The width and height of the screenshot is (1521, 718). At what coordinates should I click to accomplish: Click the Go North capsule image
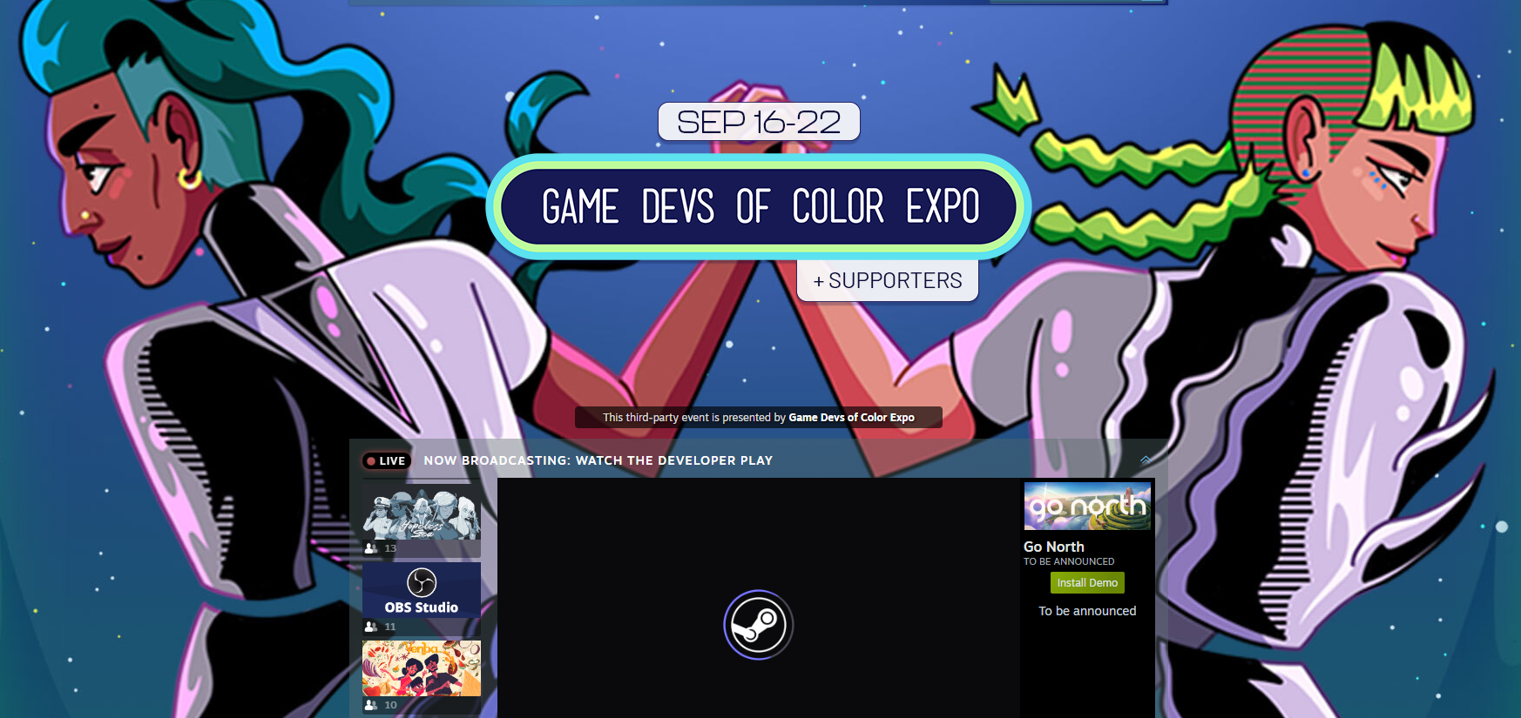tap(1087, 506)
